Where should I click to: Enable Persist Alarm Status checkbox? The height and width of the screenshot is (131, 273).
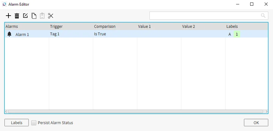tap(34, 123)
